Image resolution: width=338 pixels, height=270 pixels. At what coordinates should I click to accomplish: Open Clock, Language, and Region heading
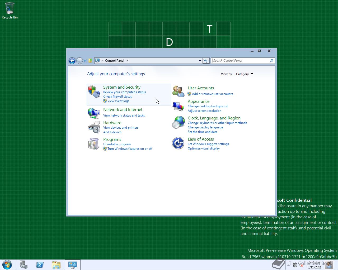click(214, 118)
